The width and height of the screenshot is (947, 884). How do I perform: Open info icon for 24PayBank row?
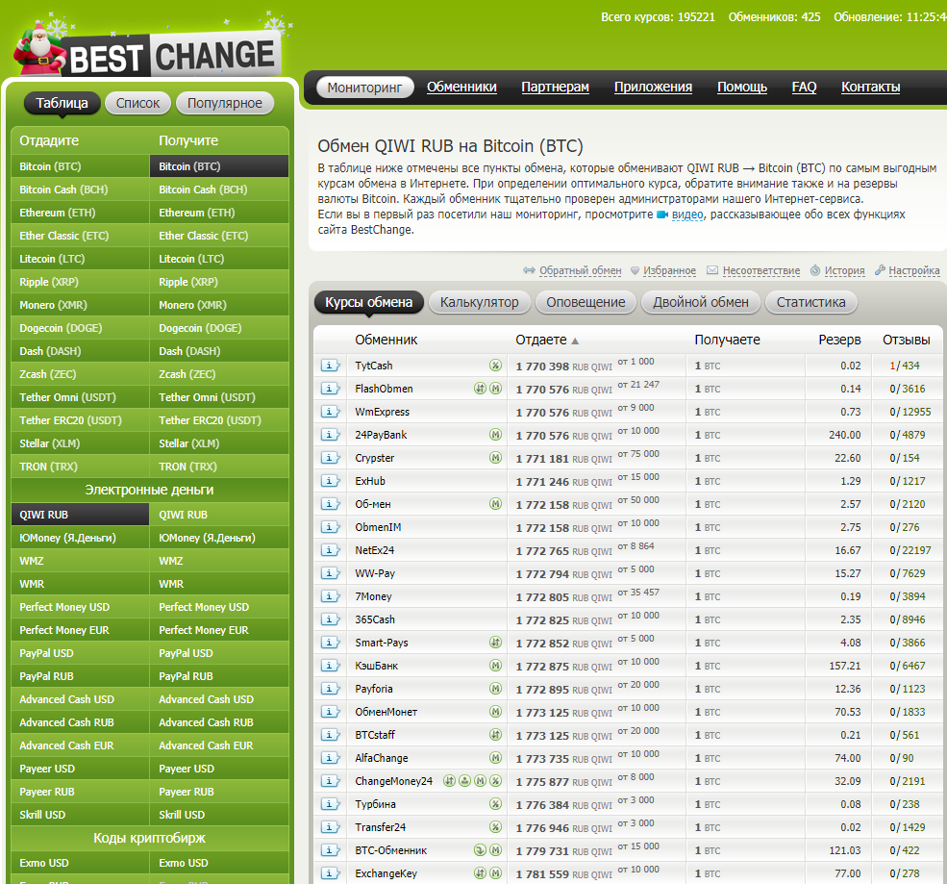point(330,435)
